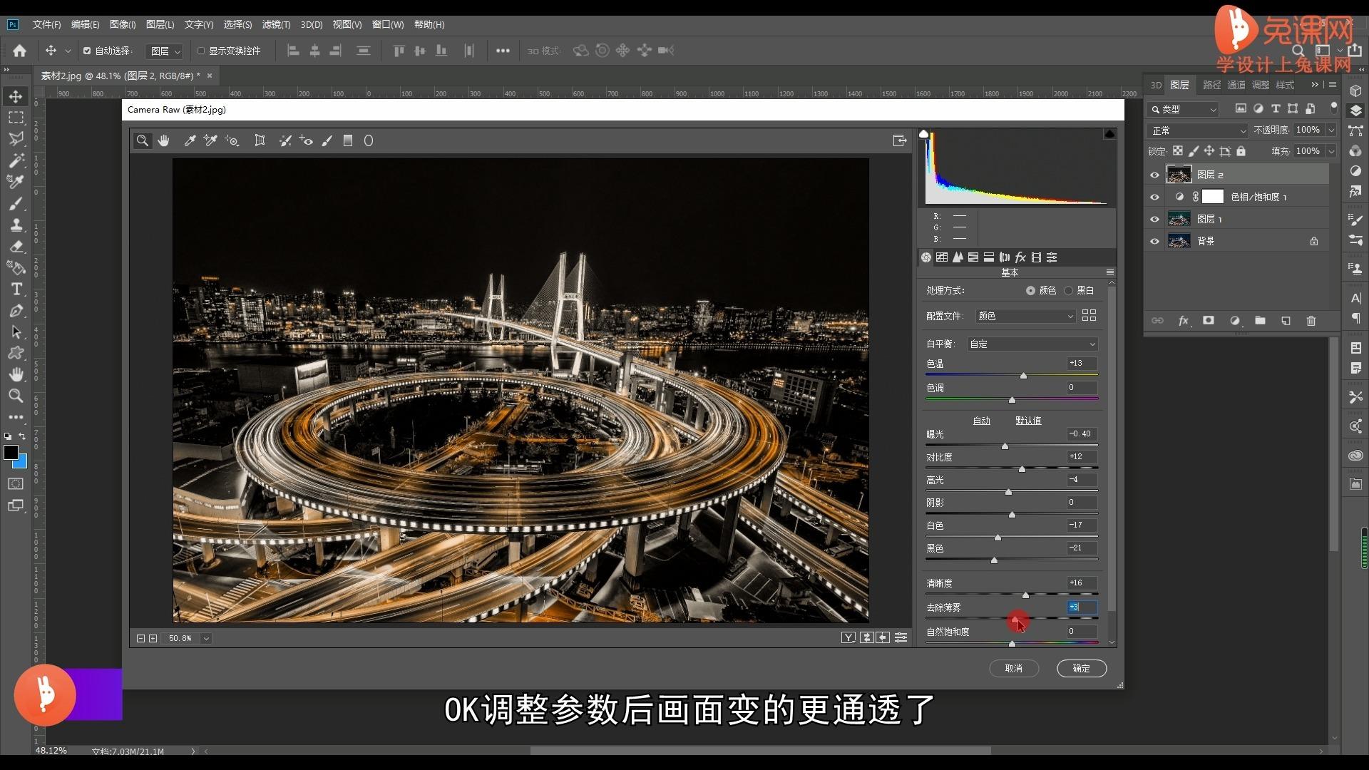Switch to the 路径 panel tab
Image resolution: width=1369 pixels, height=770 pixels.
click(x=1211, y=85)
